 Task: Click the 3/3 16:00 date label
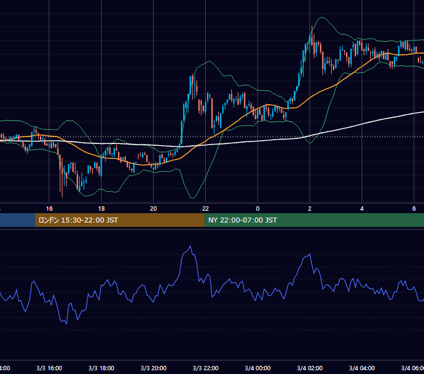tap(49, 368)
